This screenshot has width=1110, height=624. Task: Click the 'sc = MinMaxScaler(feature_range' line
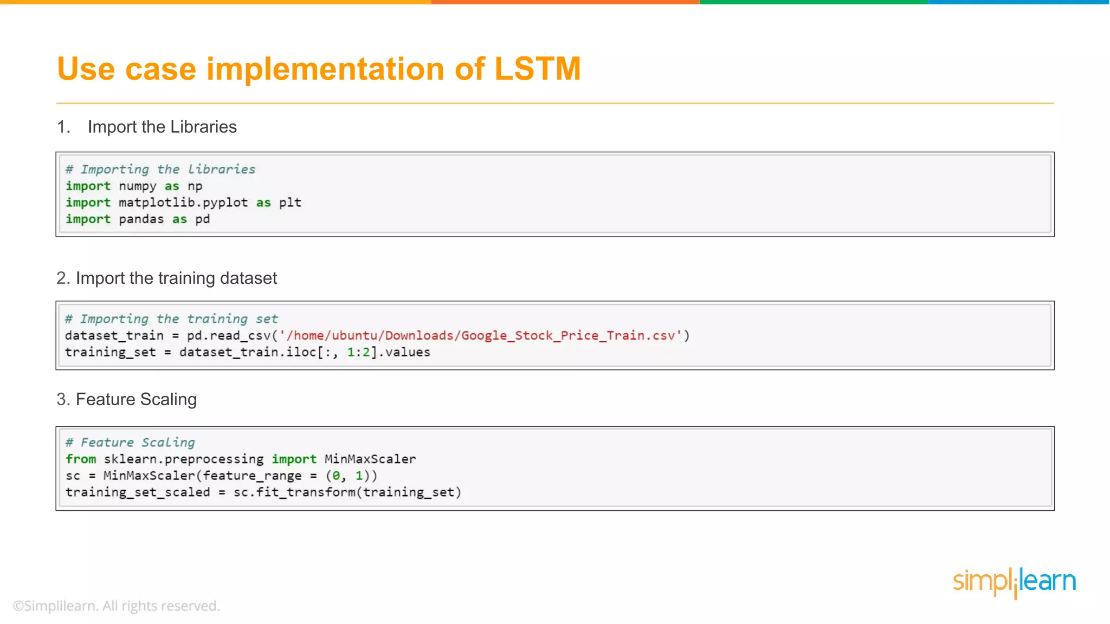[x=221, y=476]
